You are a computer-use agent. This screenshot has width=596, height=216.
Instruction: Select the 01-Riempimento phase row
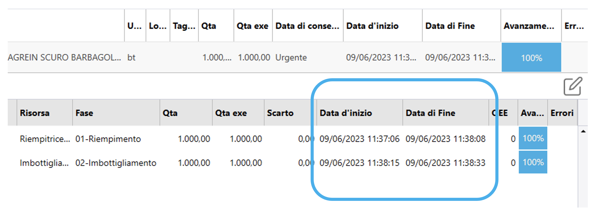coord(293,139)
